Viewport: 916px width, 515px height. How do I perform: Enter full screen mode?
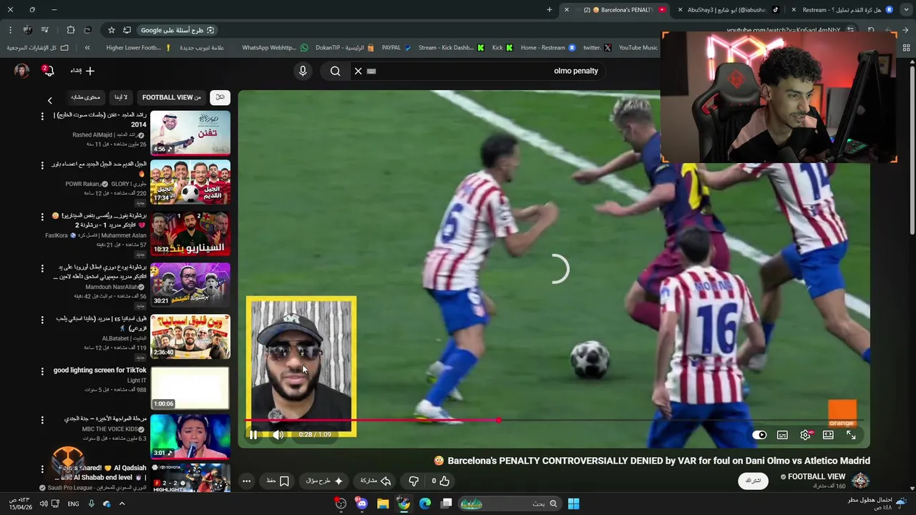pyautogui.click(x=851, y=435)
